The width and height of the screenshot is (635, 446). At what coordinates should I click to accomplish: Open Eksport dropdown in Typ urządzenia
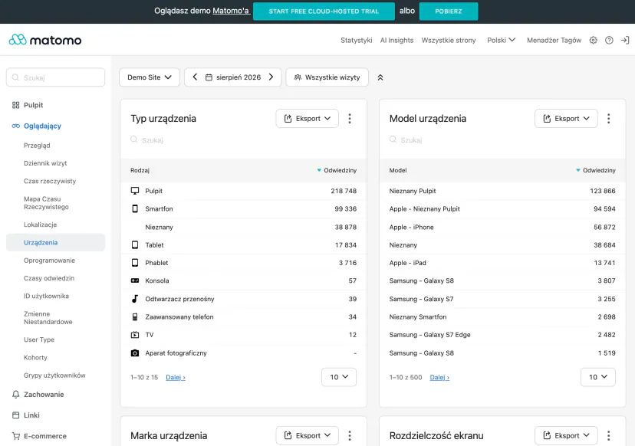coord(307,119)
